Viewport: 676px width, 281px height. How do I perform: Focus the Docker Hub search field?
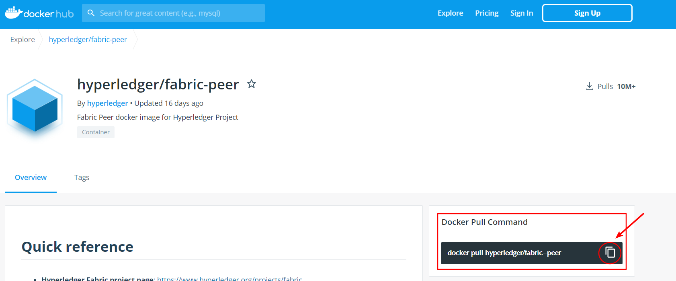(173, 13)
